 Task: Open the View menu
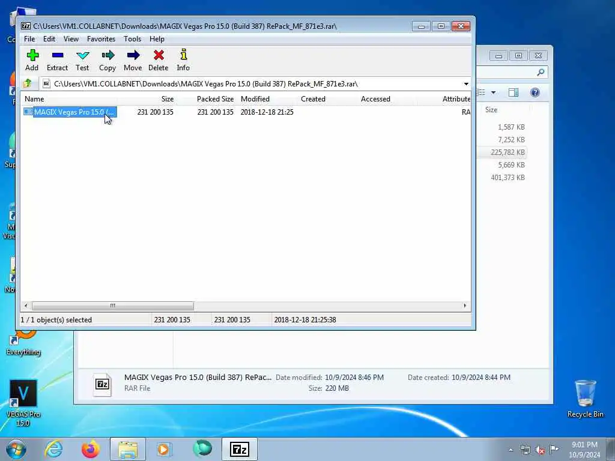71,39
